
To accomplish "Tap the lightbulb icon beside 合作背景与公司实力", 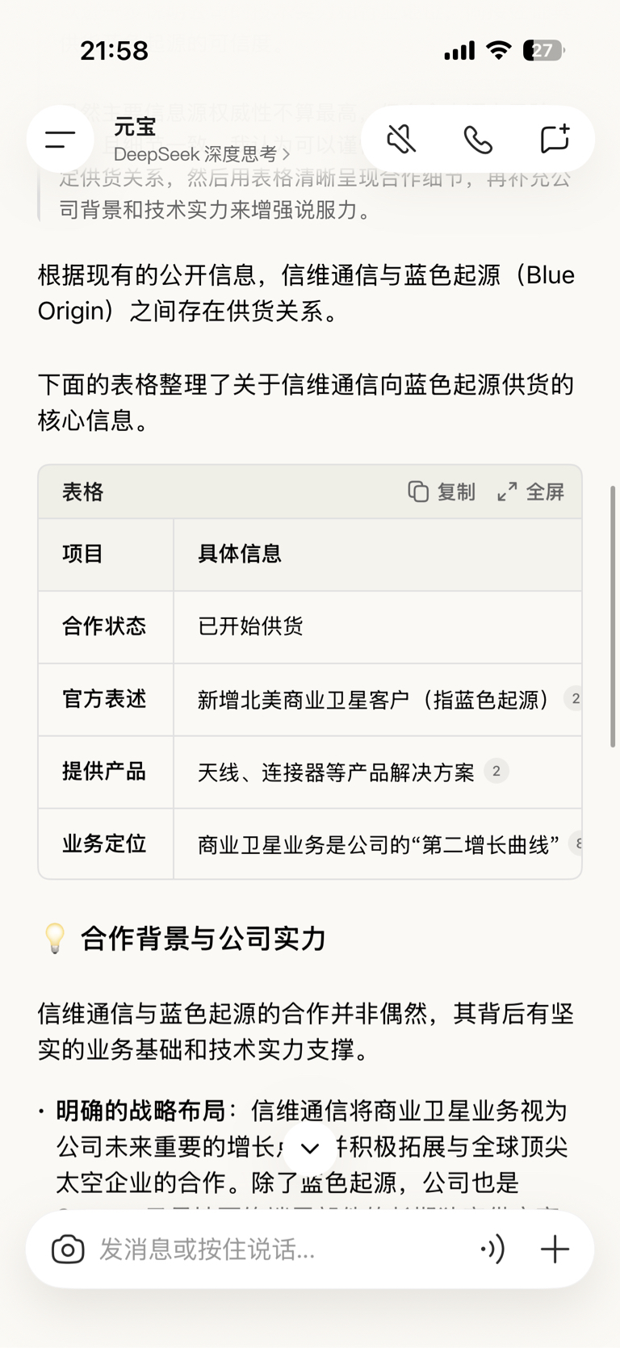I will click(54, 939).
